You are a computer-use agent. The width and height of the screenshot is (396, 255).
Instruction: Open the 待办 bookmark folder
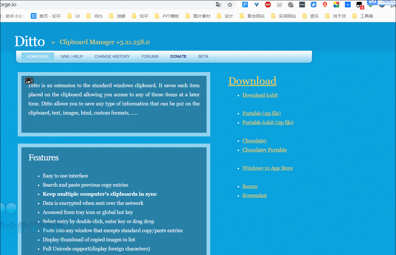pyautogui.click(x=94, y=16)
